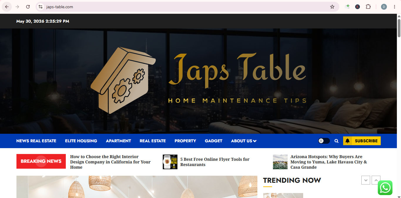Open 5 Best Free Online Flyer Tools article
The height and width of the screenshot is (198, 401).
pyautogui.click(x=215, y=162)
